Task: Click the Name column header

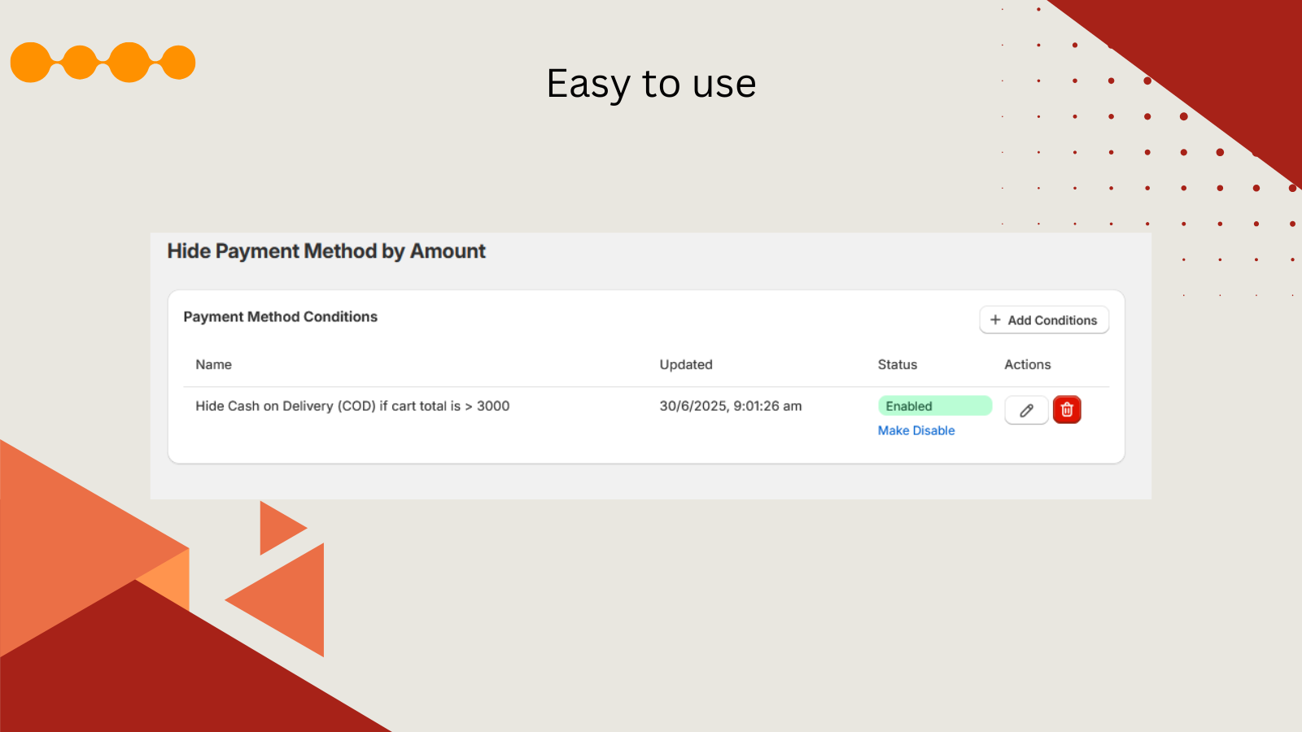Action: pos(212,364)
